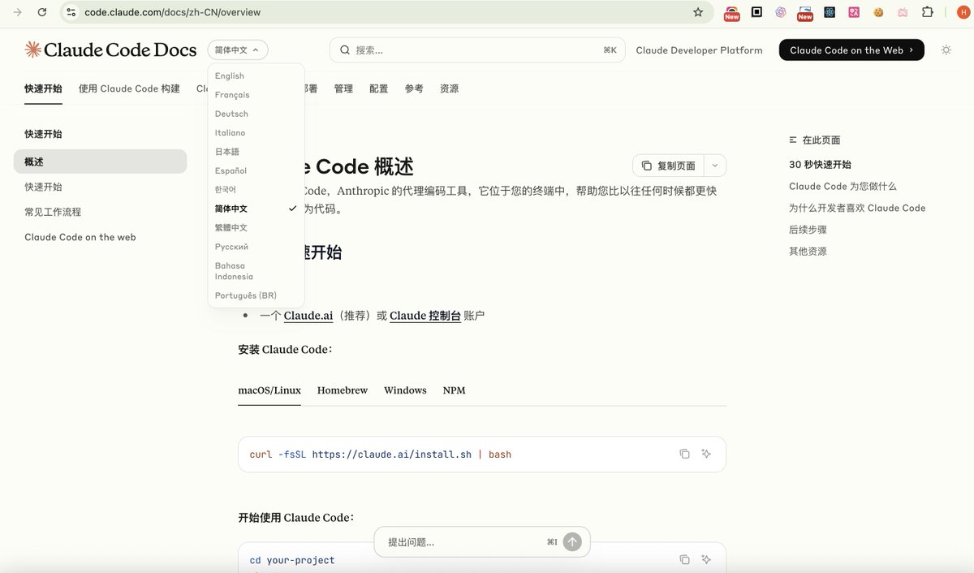Click the cookie extension icon
Image resolution: width=974 pixels, height=573 pixels.
click(x=878, y=12)
